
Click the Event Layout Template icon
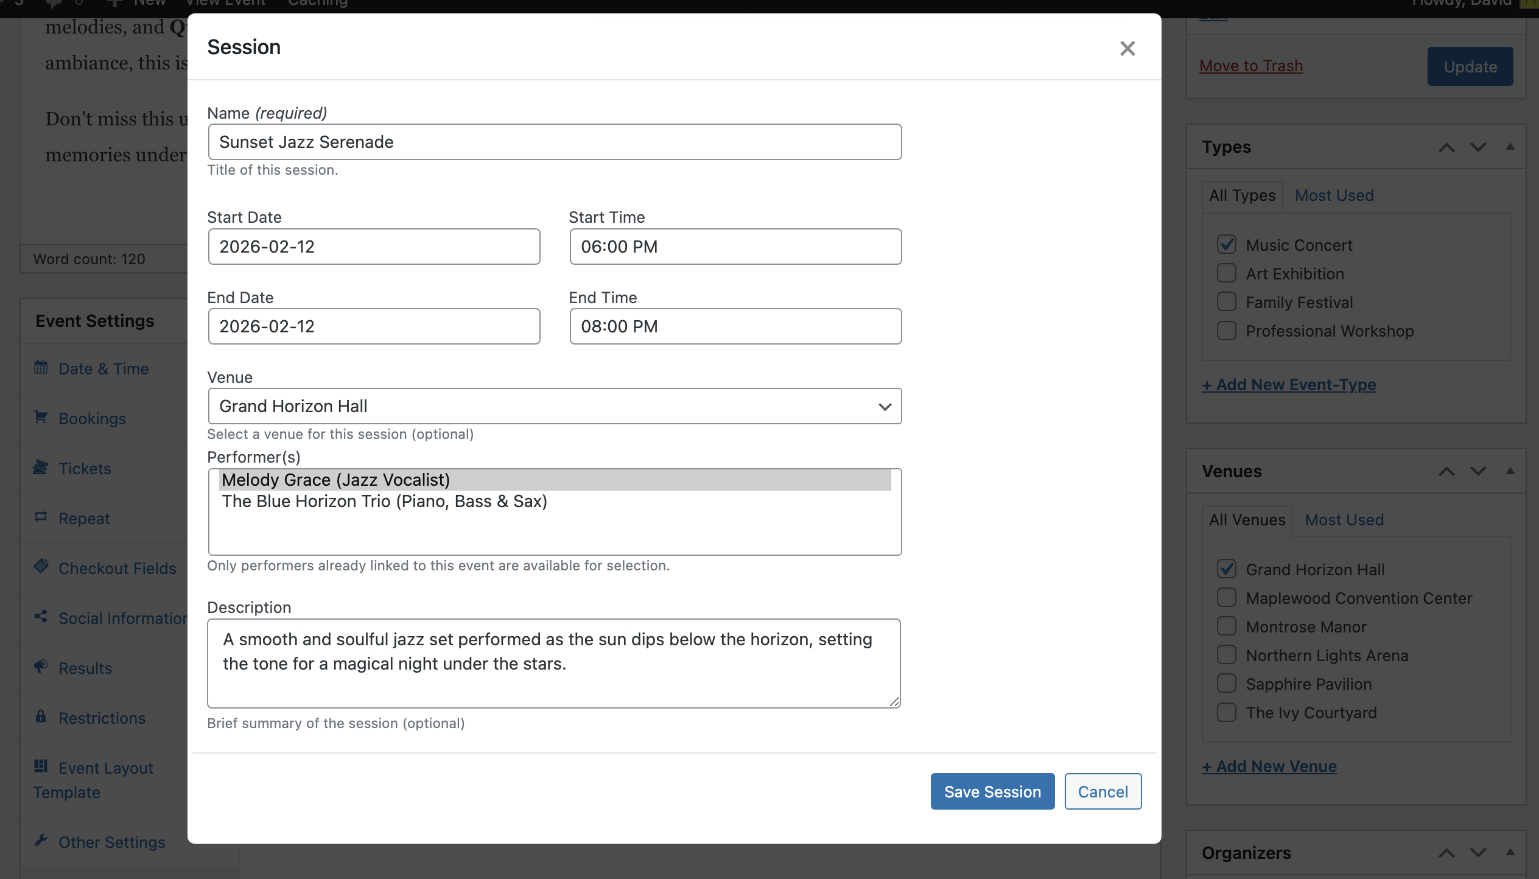coord(41,766)
